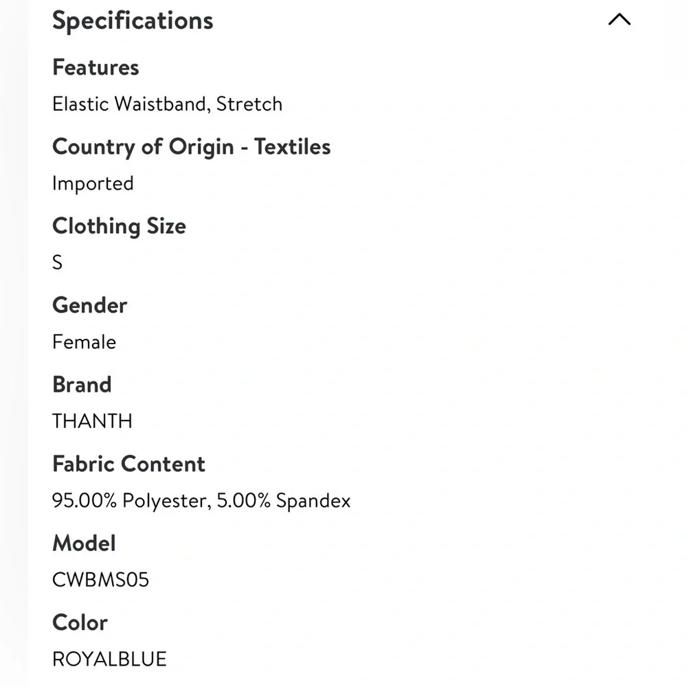Click the 5.00% Spandex text

click(x=284, y=501)
